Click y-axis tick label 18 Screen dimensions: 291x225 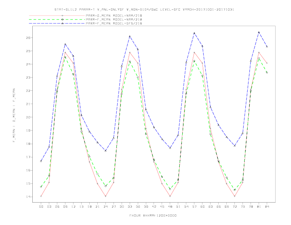28,144
